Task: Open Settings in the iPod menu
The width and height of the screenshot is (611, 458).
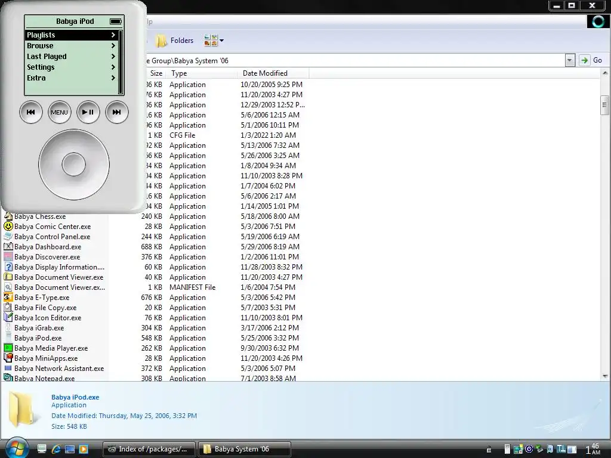Action: [72, 67]
